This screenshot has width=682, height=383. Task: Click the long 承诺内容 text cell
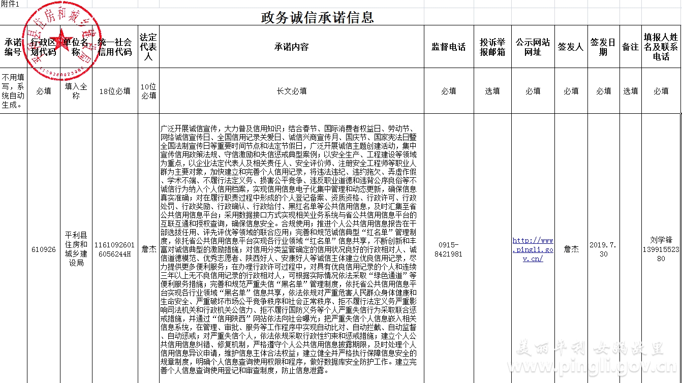pos(291,249)
